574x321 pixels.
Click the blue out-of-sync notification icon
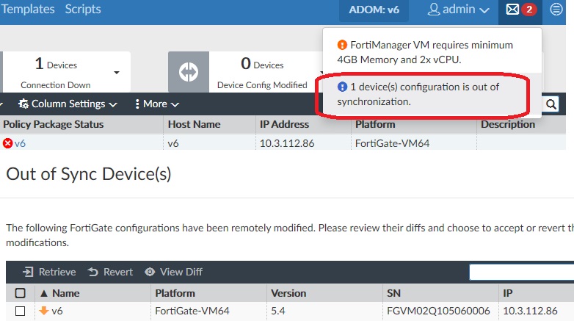(x=342, y=87)
